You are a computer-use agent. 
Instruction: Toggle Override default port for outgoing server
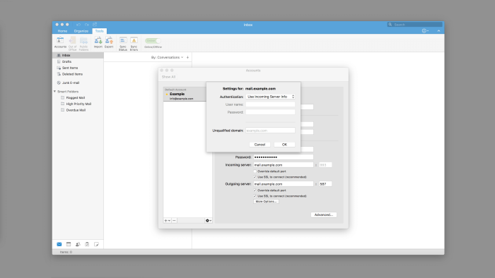pyautogui.click(x=255, y=191)
